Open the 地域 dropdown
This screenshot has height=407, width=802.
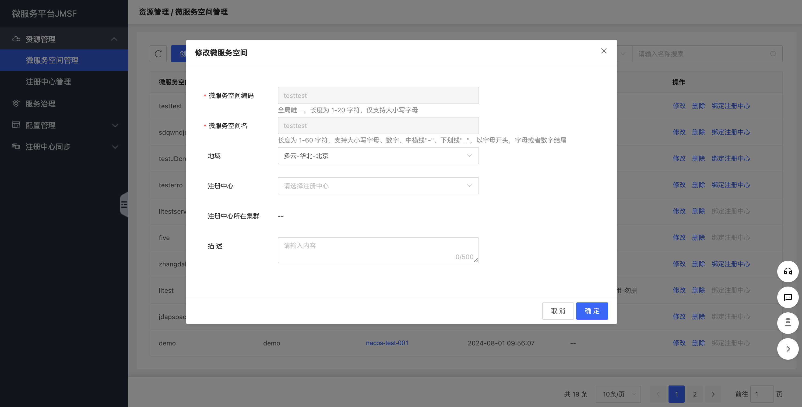click(x=378, y=156)
